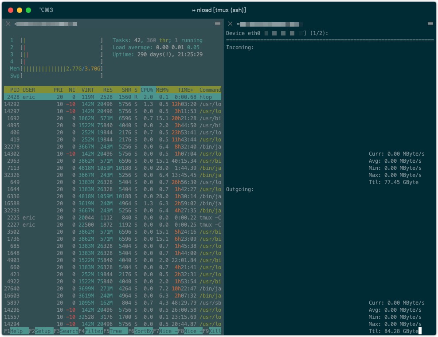Sort by the PID column header
438x337 pixels.
pyautogui.click(x=15, y=90)
